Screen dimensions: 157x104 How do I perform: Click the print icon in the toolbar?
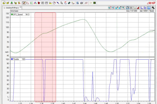pos(81,3)
